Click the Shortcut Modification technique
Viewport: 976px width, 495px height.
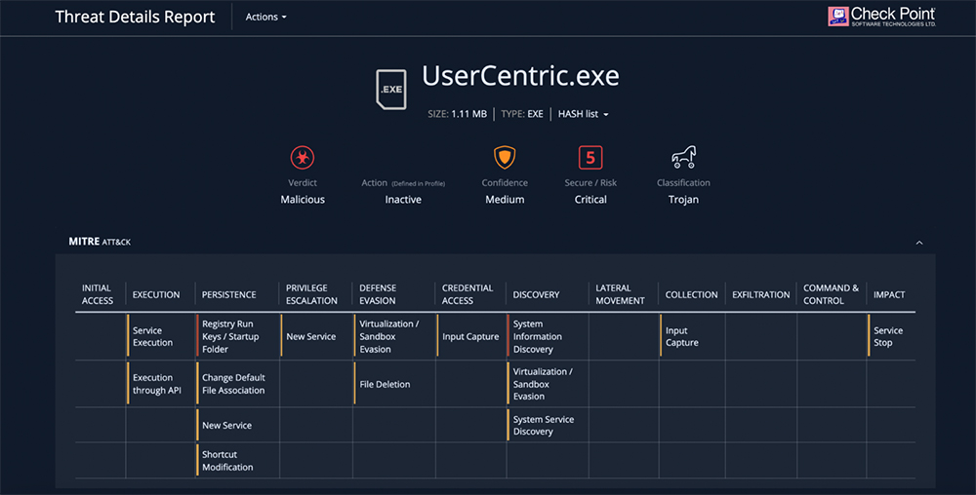227,461
